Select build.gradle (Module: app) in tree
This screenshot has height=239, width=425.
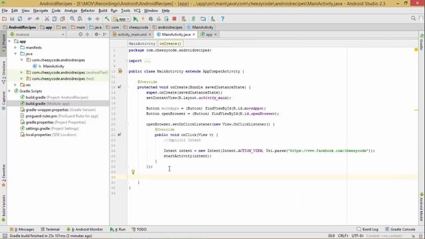tap(58, 104)
